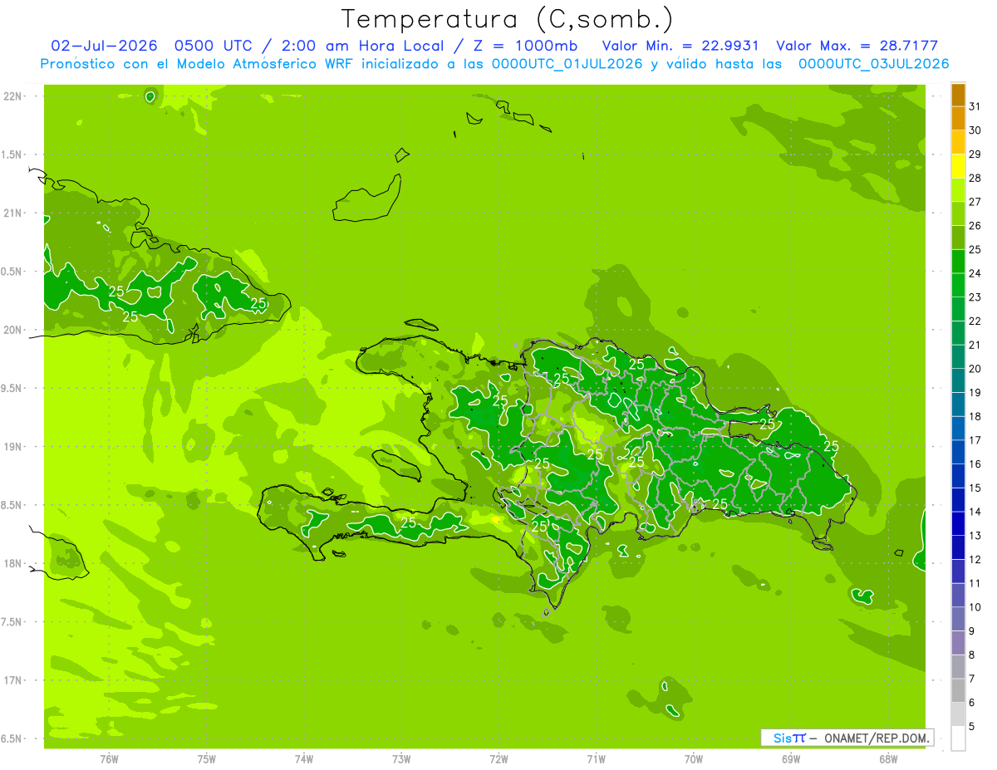997x770 pixels.
Task: Click the colorbar label "20"
Action: click(975, 369)
